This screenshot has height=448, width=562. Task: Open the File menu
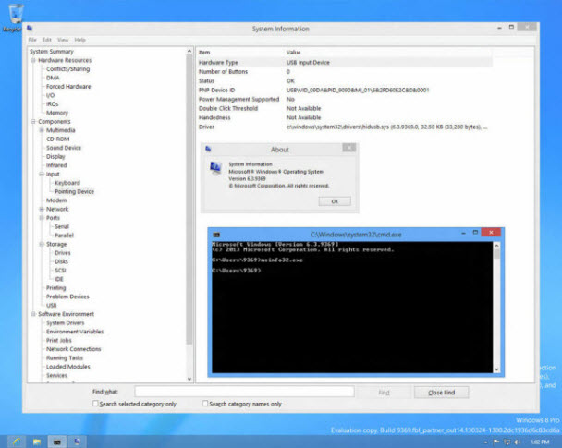click(x=32, y=40)
